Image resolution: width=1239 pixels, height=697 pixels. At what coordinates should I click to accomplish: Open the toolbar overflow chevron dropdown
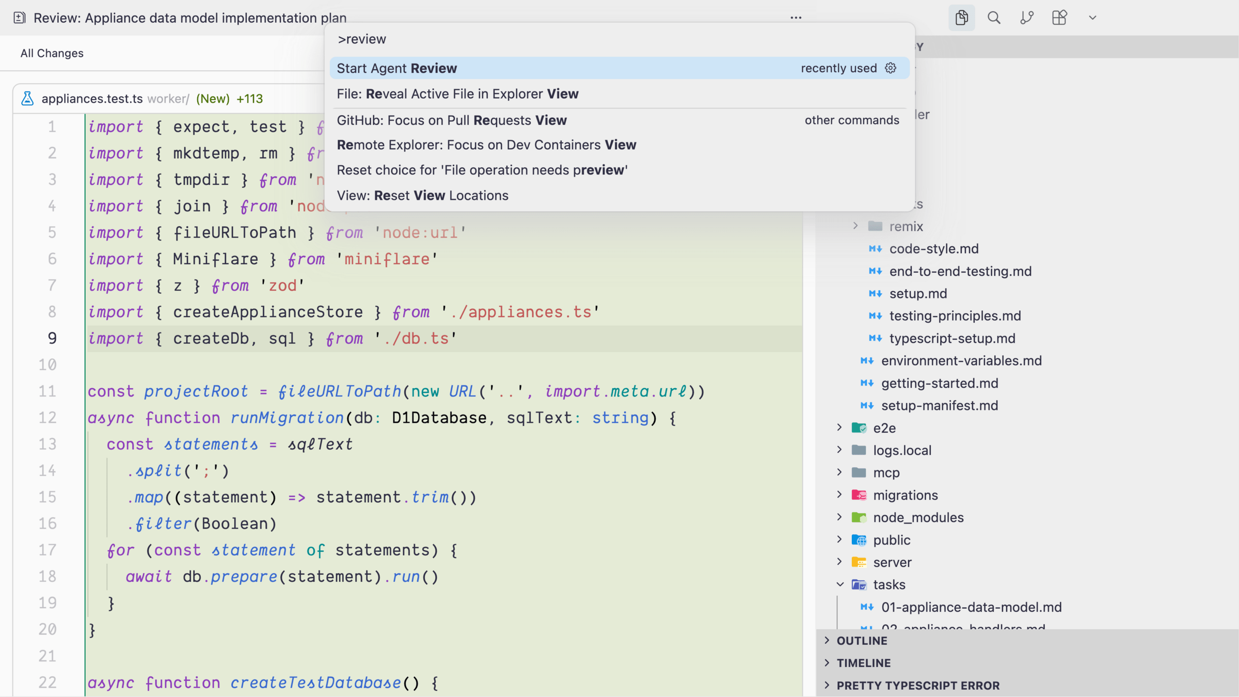coord(1092,18)
